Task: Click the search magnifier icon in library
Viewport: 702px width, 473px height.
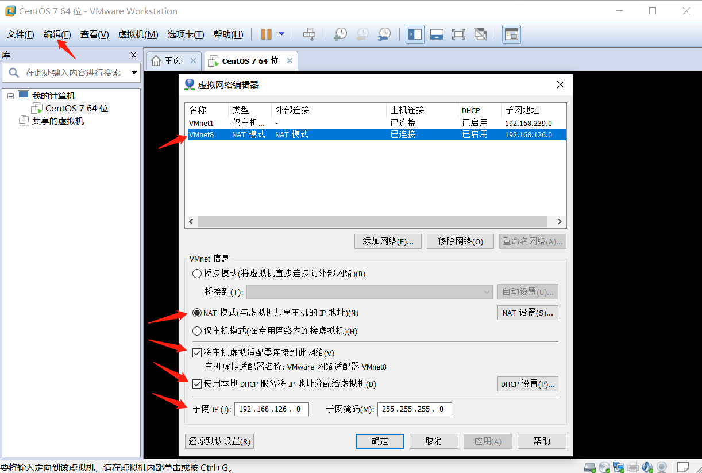Action: coord(14,73)
